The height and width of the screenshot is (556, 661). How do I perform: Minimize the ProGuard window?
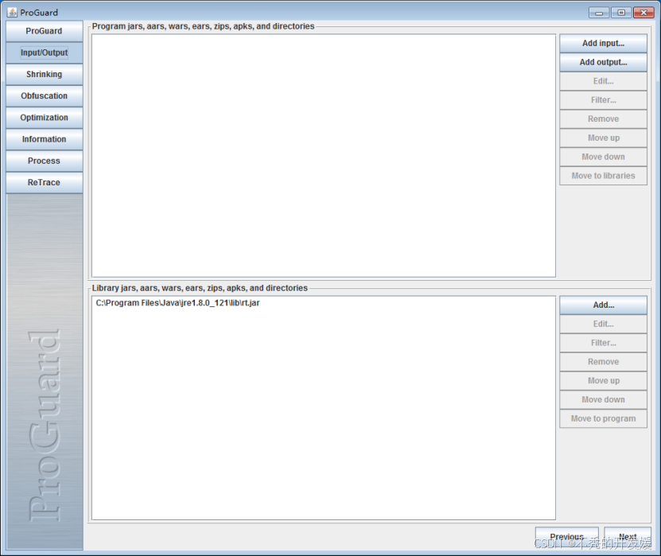[x=599, y=13]
